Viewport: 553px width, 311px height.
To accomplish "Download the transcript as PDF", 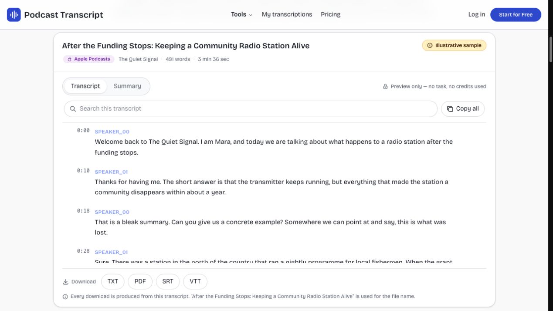I will point(140,281).
